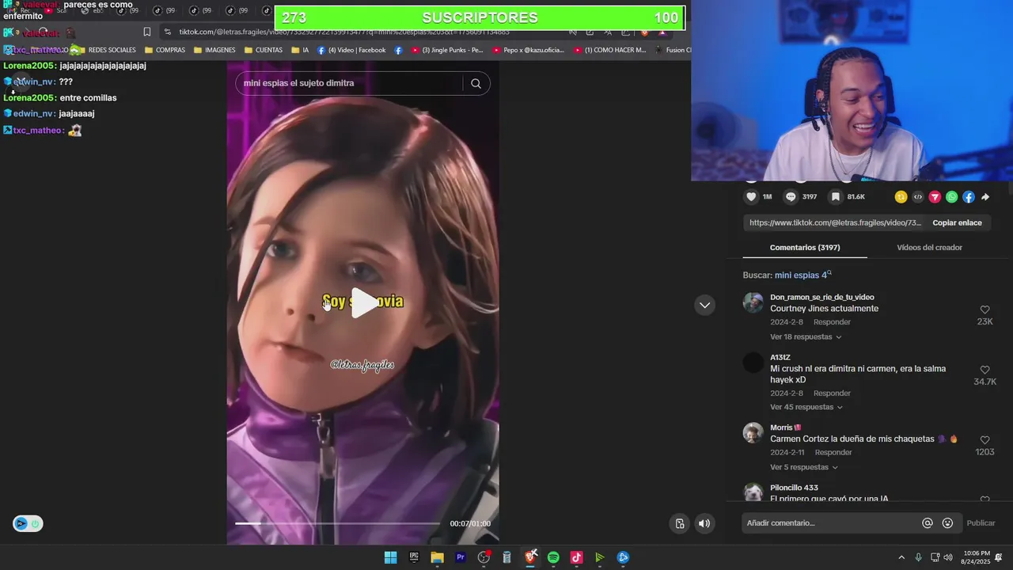This screenshot has width=1013, height=570.
Task: Click the TikTok search input field
Action: click(349, 83)
